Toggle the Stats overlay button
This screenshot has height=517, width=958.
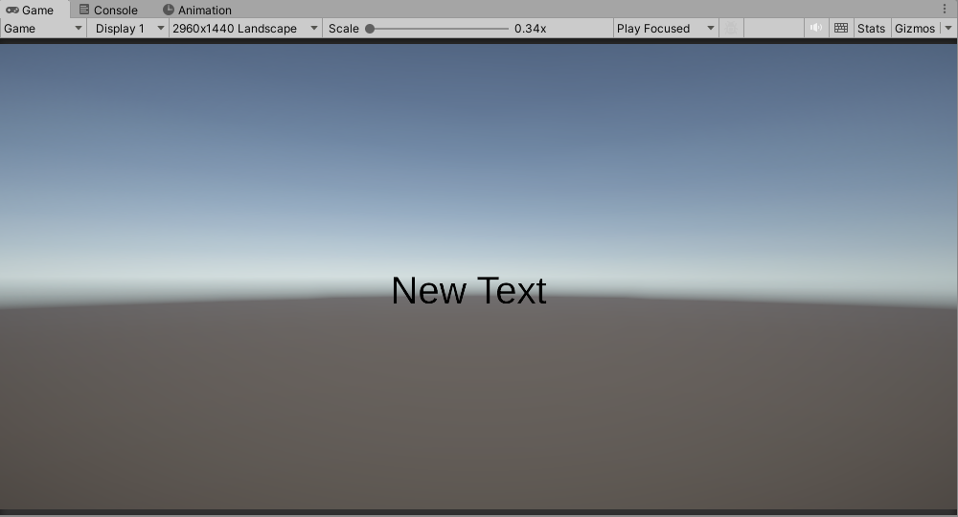point(871,28)
